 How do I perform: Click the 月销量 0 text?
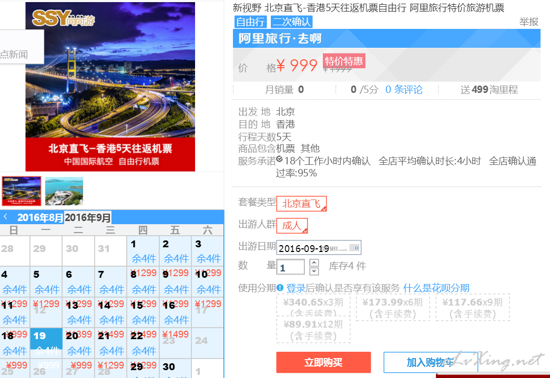coord(284,90)
